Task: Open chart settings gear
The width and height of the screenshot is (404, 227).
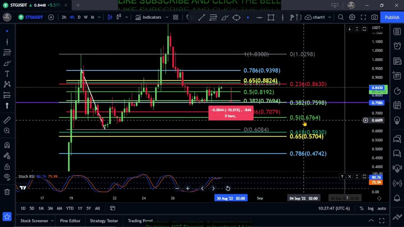Action: pos(352,17)
